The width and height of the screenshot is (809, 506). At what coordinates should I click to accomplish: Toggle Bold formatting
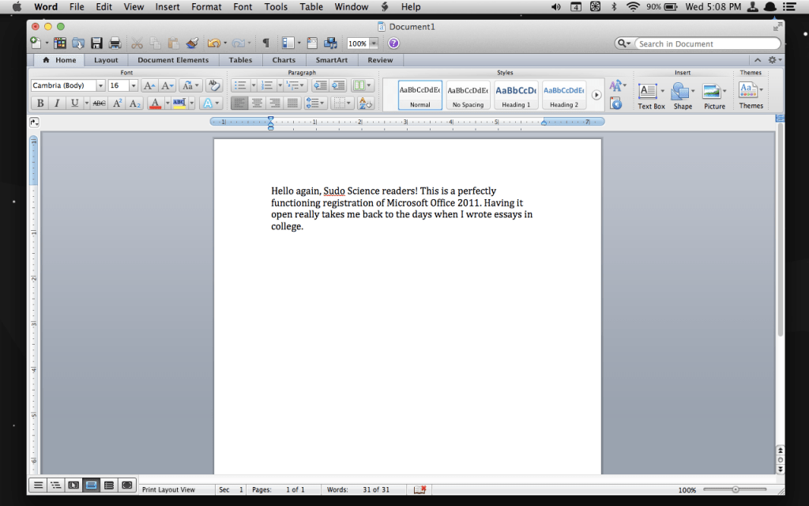(x=40, y=103)
